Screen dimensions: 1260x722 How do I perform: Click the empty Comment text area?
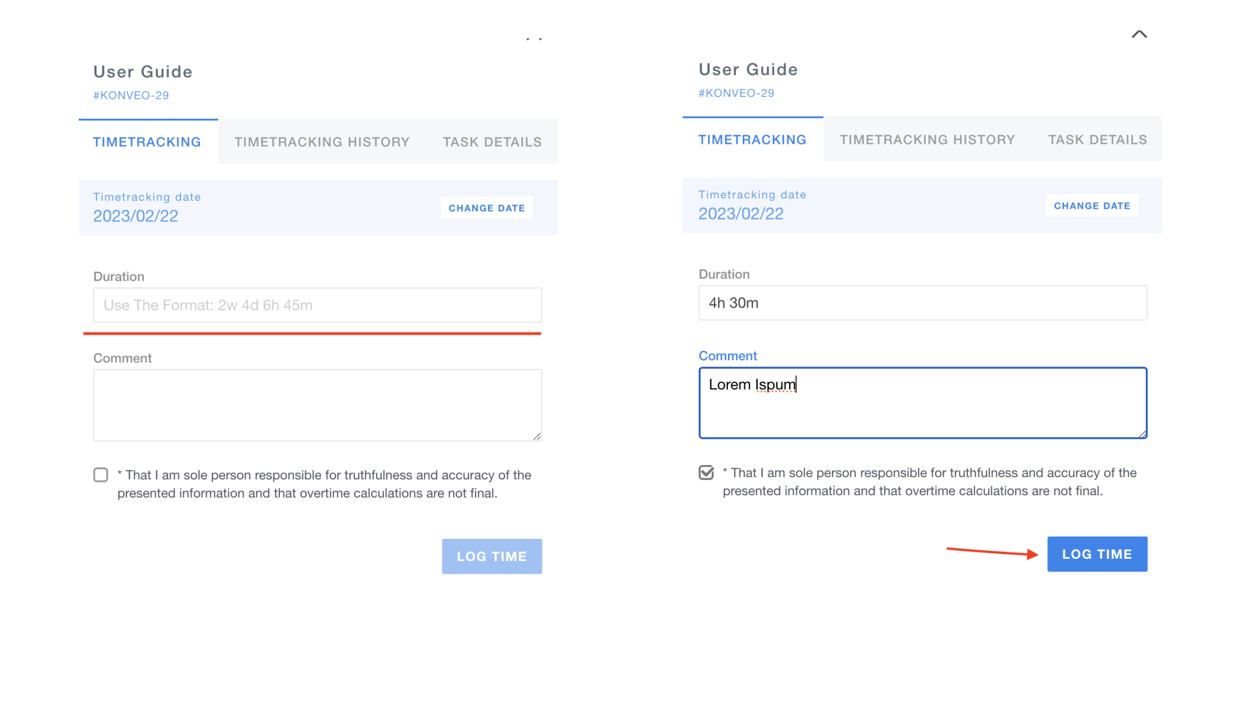coord(317,405)
